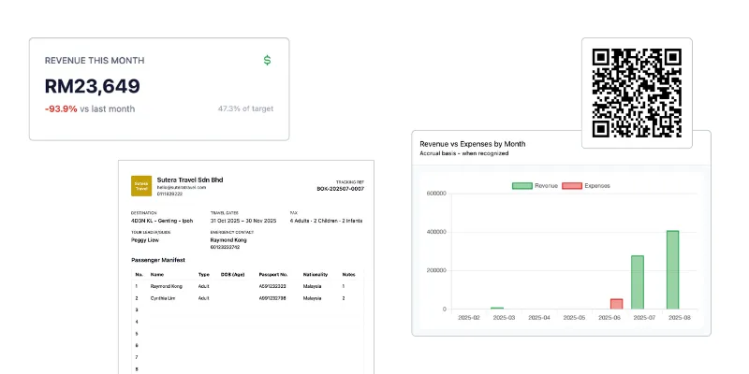Click the 2025-07 revenue bar
The image size is (749, 374).
tap(637, 281)
